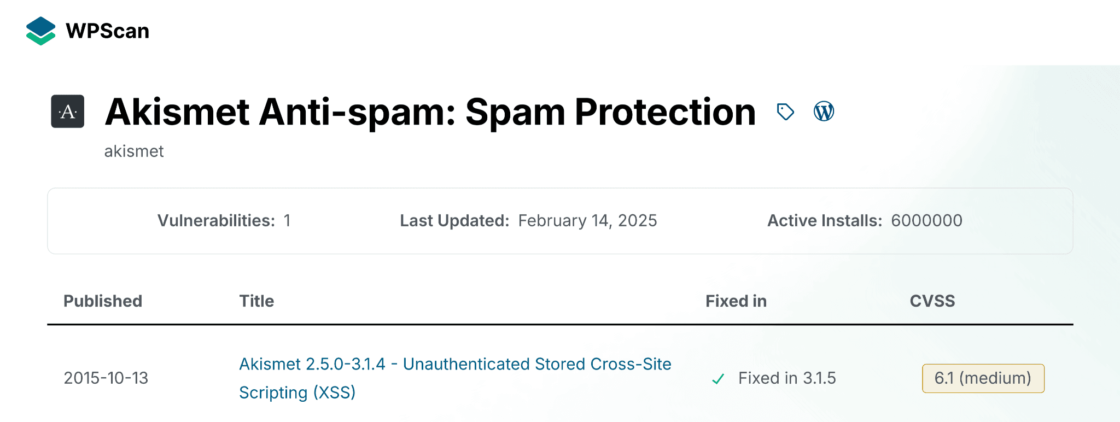Click the Akismet plugin 'A' icon

click(68, 112)
